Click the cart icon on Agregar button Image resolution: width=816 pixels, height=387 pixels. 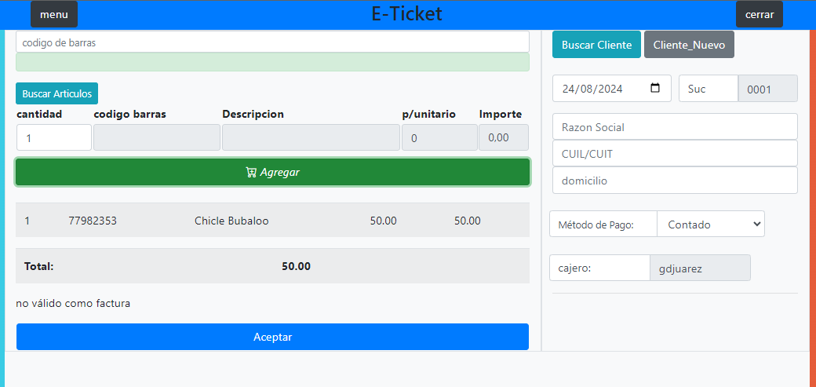[251, 173]
